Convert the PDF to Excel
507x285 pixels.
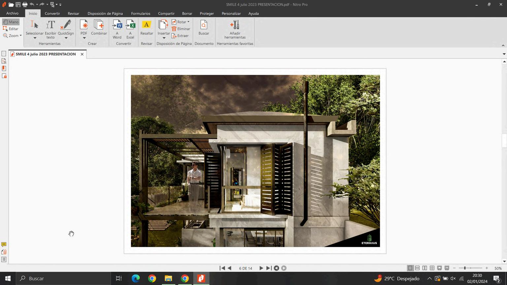[x=130, y=25]
